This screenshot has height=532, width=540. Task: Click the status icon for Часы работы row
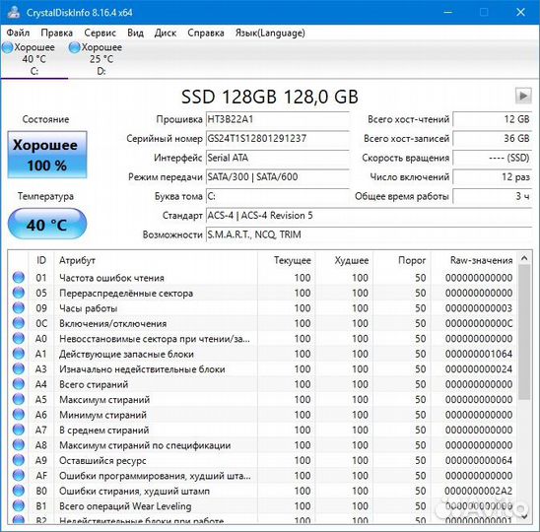point(19,307)
